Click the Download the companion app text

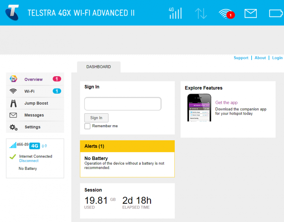click(x=241, y=111)
